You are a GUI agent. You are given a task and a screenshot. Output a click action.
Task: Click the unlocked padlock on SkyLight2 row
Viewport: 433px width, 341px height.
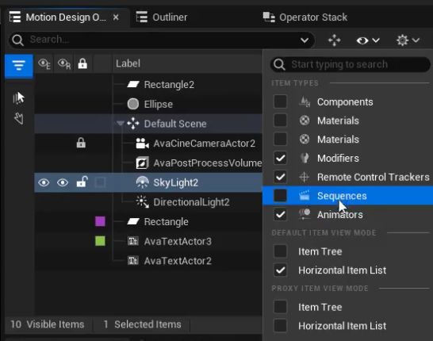coord(82,182)
